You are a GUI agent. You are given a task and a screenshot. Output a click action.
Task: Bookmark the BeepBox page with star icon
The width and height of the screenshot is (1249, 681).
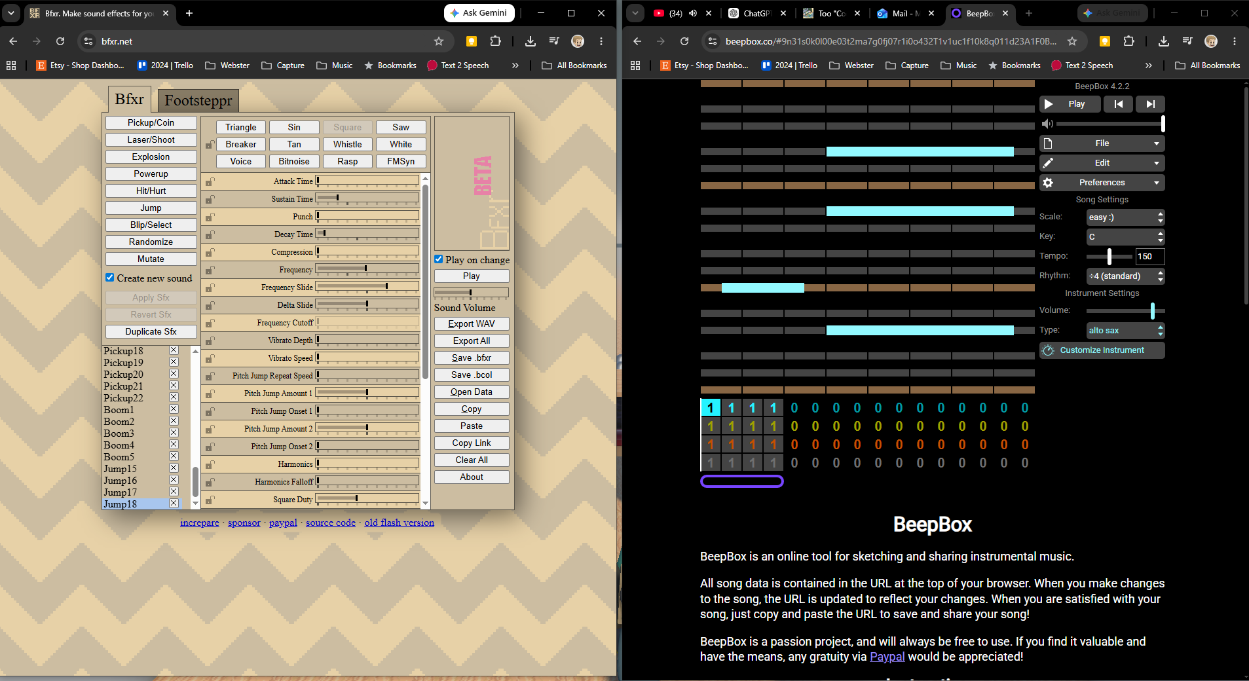pyautogui.click(x=1072, y=41)
